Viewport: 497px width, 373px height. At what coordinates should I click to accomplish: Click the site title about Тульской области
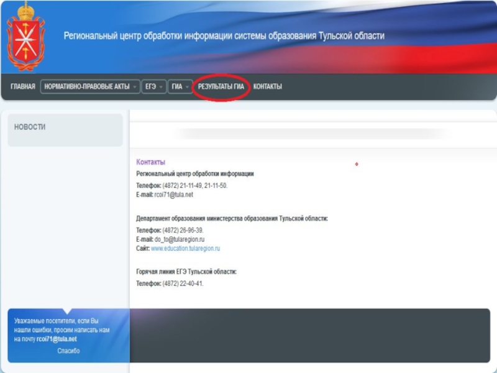click(224, 36)
